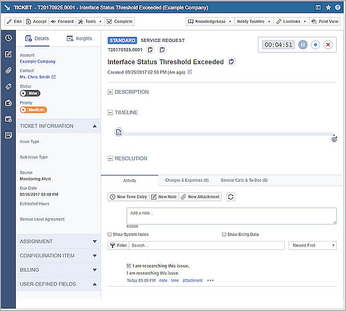
Task: Click the New Time Entry button
Action: 128,197
